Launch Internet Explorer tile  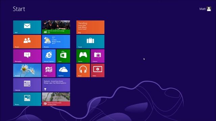(x=49, y=56)
